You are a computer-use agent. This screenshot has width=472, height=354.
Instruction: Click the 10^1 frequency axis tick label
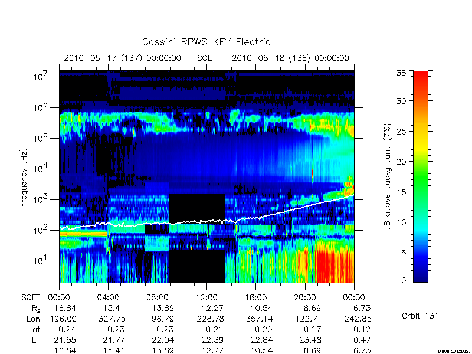[x=41, y=260]
